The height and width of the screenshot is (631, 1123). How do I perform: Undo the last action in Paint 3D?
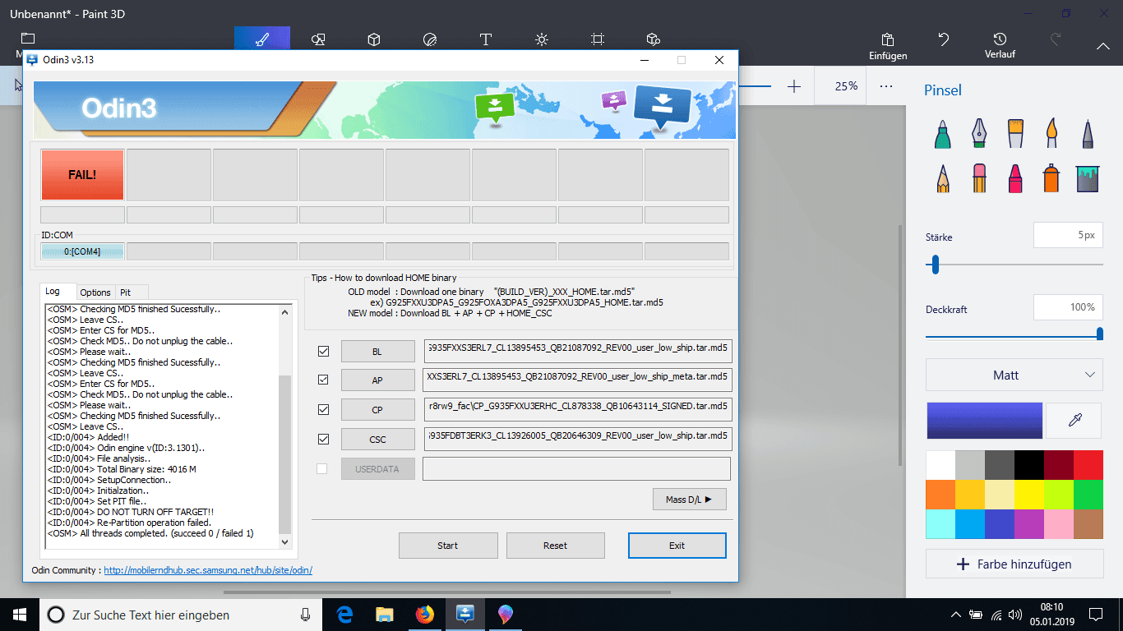tap(944, 39)
